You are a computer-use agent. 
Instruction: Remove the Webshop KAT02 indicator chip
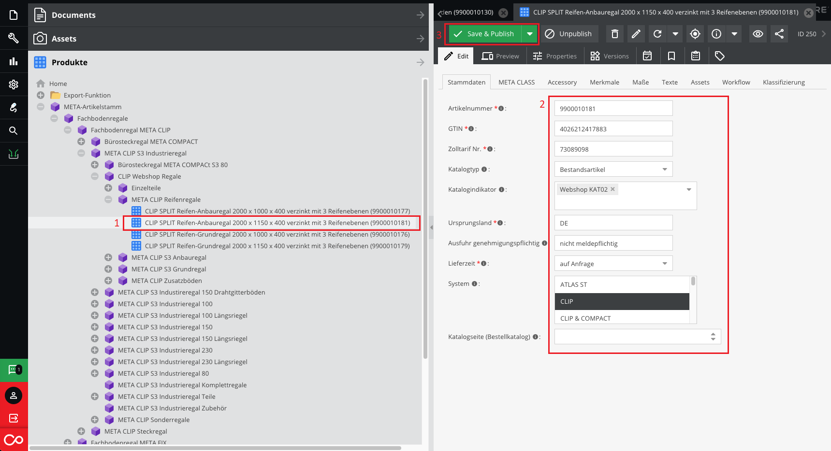[x=612, y=189]
